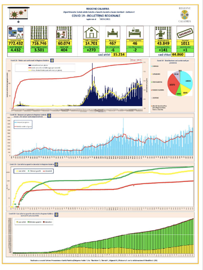Image resolution: width=203 pixels, height=270 pixels.
Task: Click the Catanzaro legend entry
Action: 156,74
